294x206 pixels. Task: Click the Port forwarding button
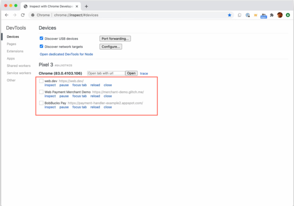tap(115, 38)
